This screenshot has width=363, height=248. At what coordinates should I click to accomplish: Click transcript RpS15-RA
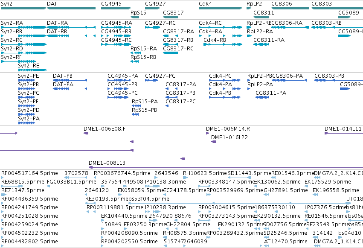144,49
